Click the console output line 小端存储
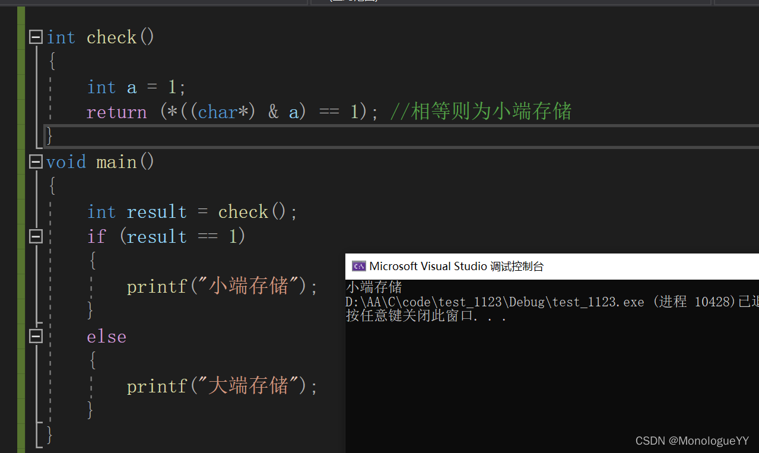 (374, 287)
